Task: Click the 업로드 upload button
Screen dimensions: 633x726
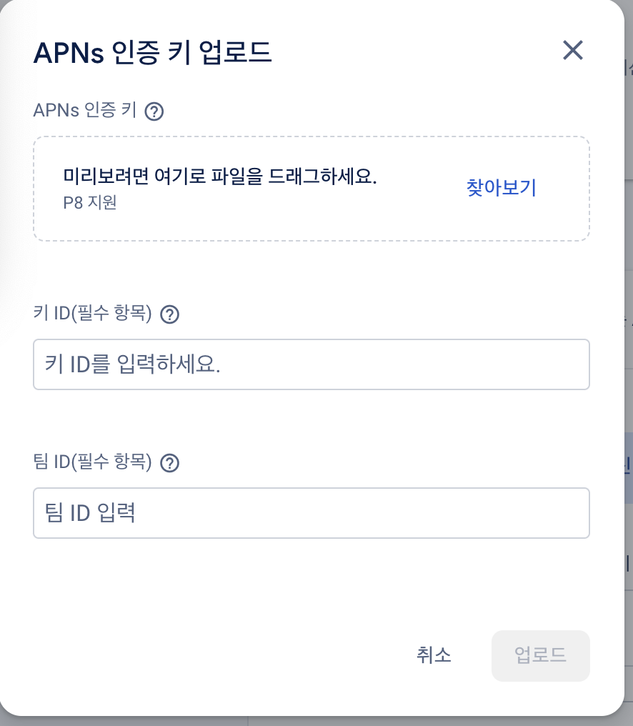Action: click(540, 656)
